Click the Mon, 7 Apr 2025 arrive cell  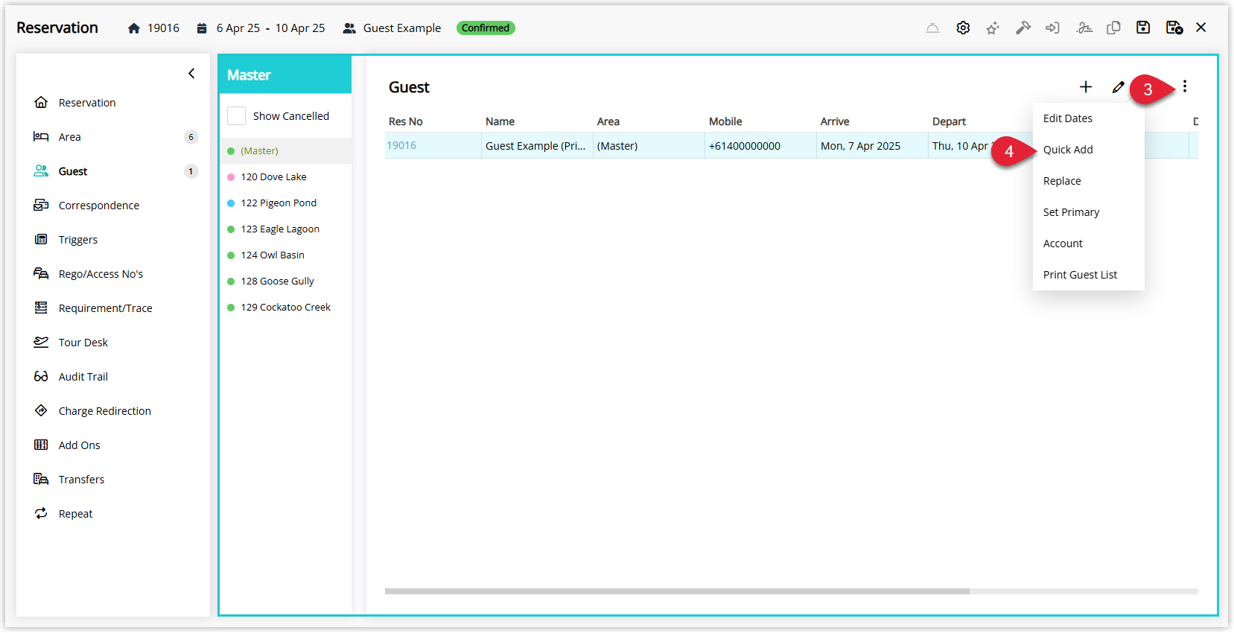coord(872,145)
